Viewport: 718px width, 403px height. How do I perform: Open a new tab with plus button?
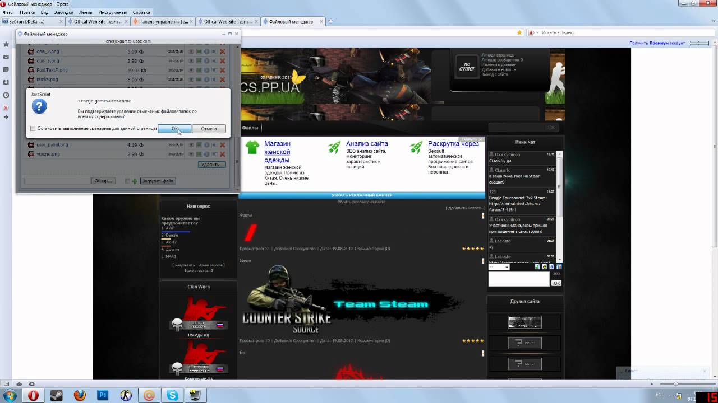(331, 21)
